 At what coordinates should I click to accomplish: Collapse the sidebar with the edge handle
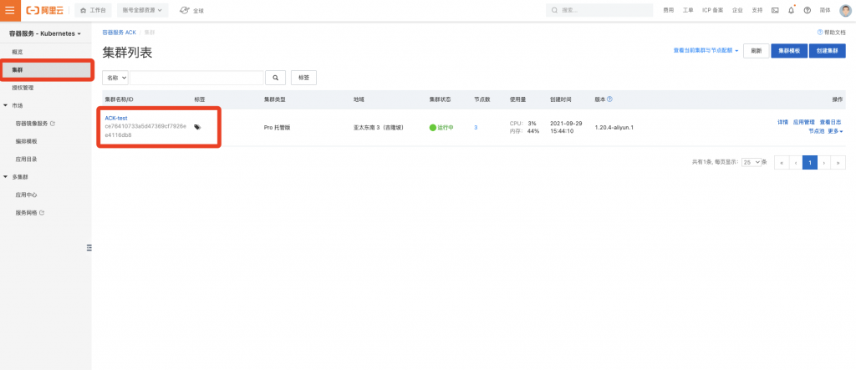pos(89,248)
